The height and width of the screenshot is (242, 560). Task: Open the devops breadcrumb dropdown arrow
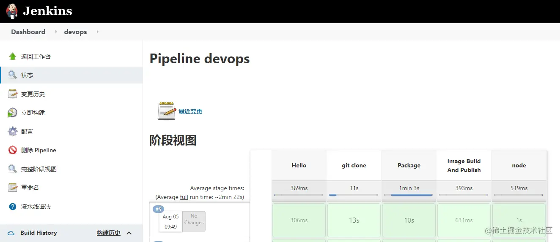pyautogui.click(x=97, y=32)
